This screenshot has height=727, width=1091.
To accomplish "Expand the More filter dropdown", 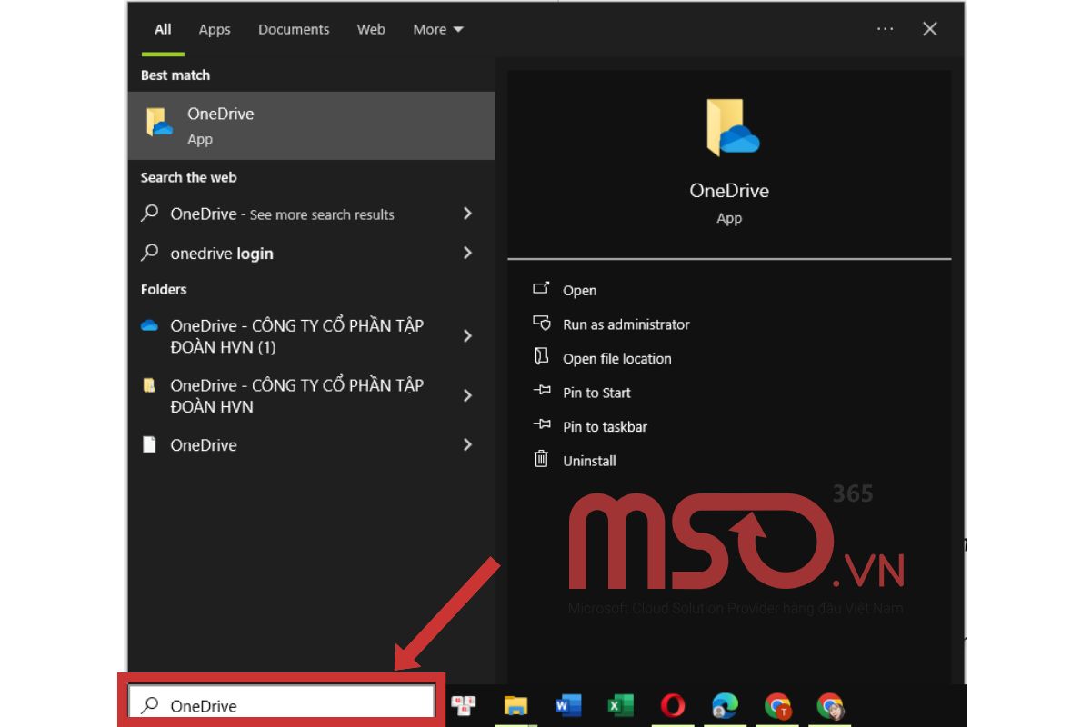I will 438,29.
